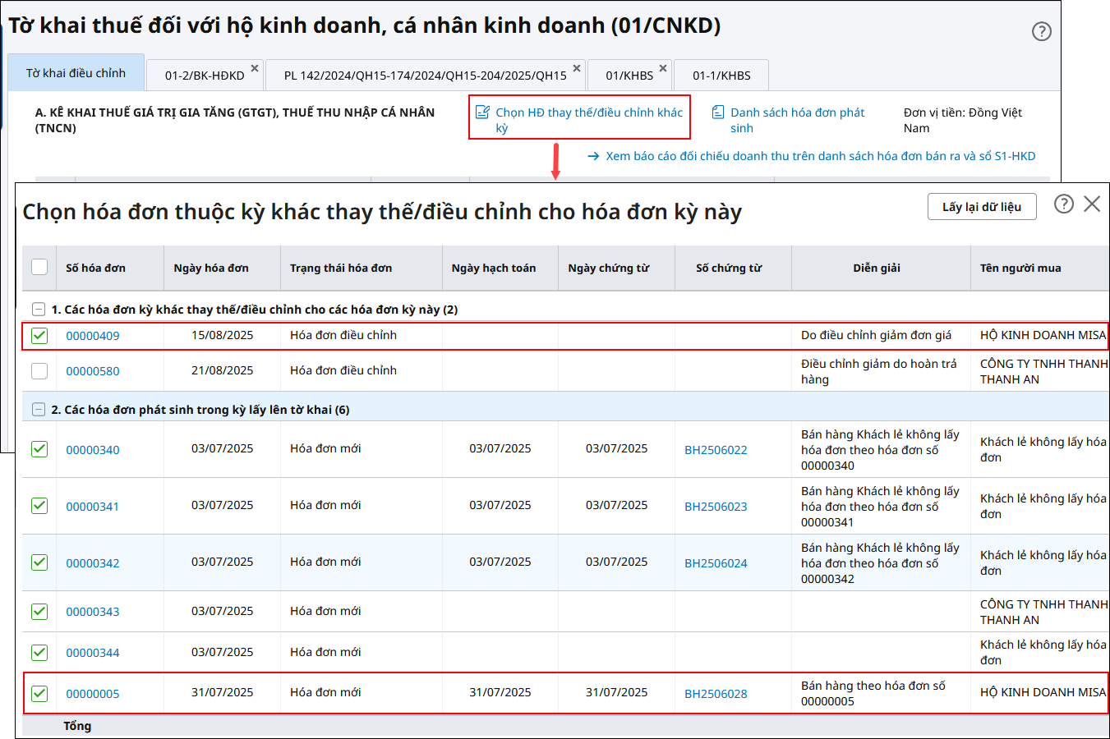Viewport: 1110px width, 739px height.
Task: Uncheck invoice 00000344 checkbox
Action: 39,653
